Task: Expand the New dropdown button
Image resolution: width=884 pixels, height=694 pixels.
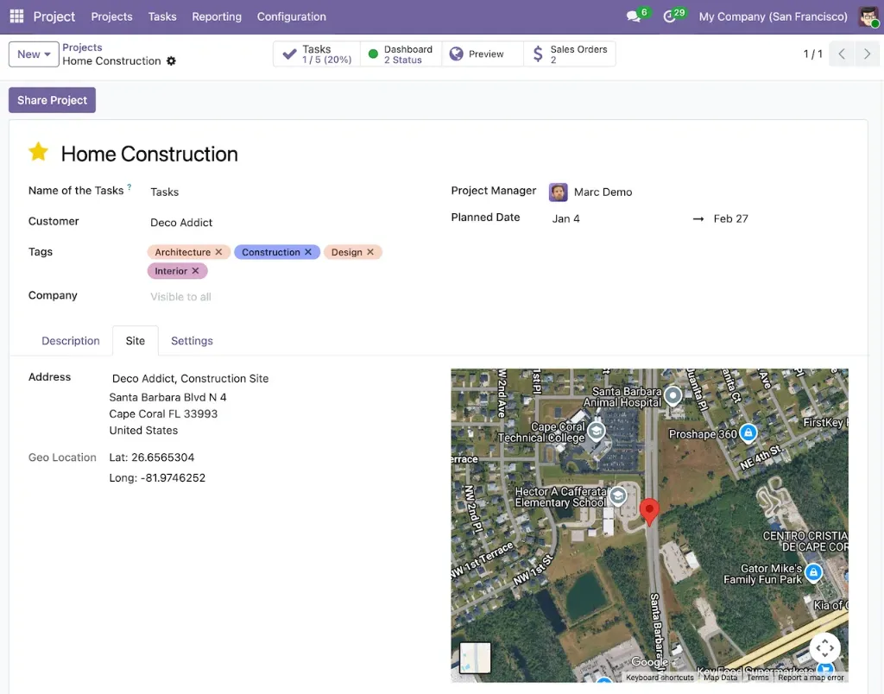Action: tap(34, 54)
